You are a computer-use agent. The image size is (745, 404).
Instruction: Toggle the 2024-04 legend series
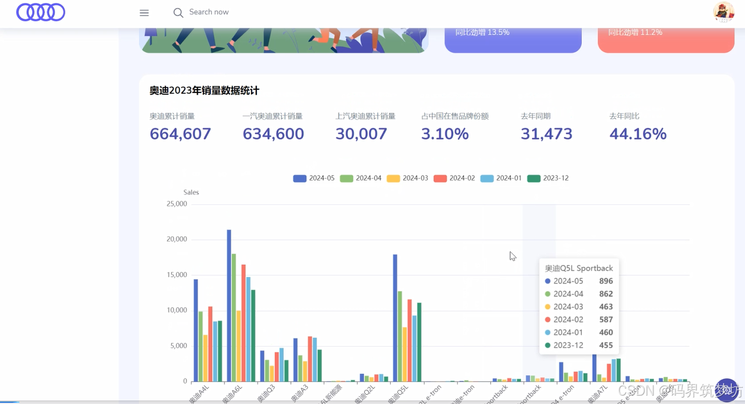tap(360, 178)
